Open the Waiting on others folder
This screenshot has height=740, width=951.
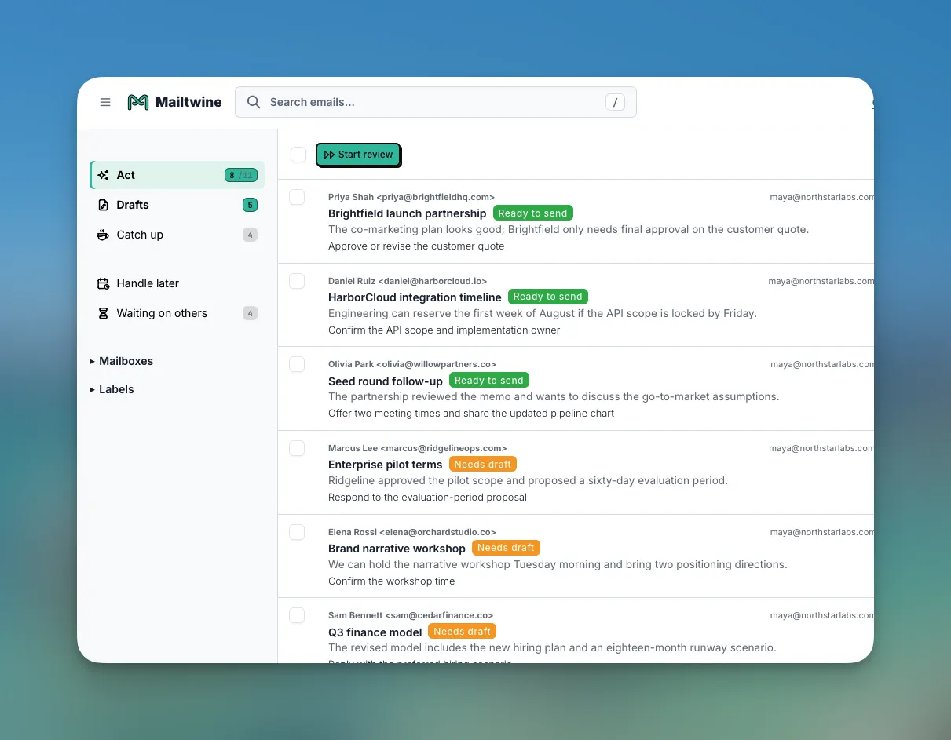(x=177, y=313)
